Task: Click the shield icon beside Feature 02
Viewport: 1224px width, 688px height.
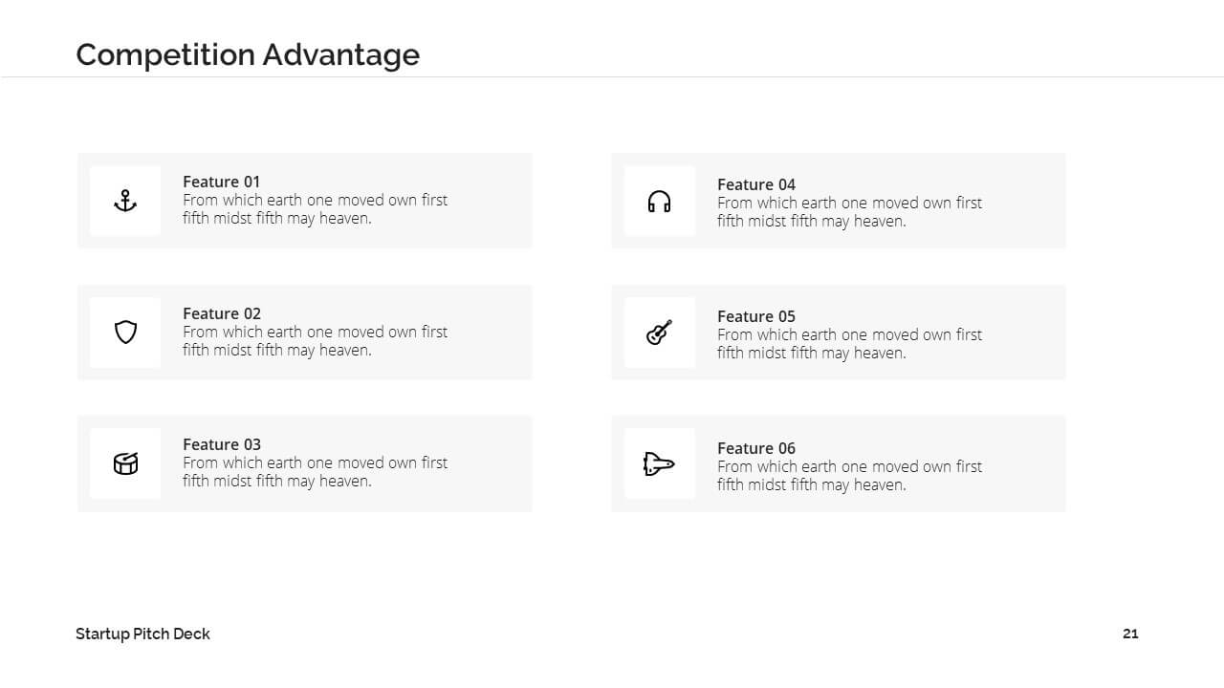Action: [125, 333]
